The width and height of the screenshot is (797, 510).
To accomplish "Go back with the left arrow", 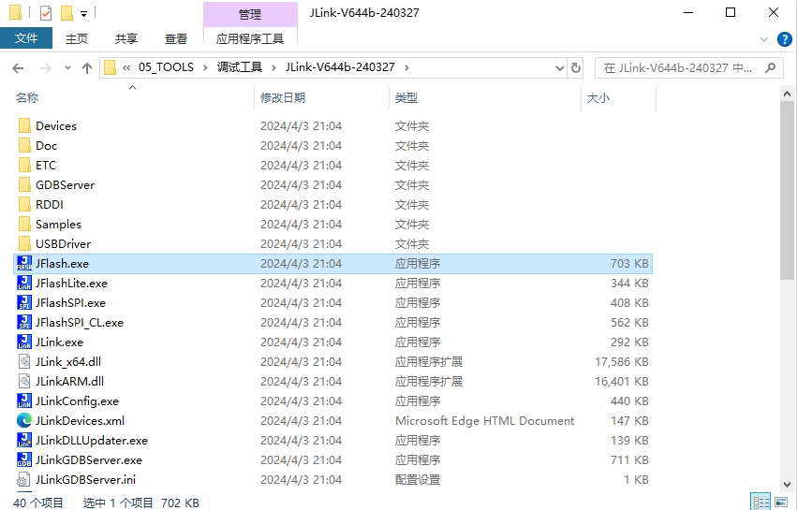I will (18, 68).
